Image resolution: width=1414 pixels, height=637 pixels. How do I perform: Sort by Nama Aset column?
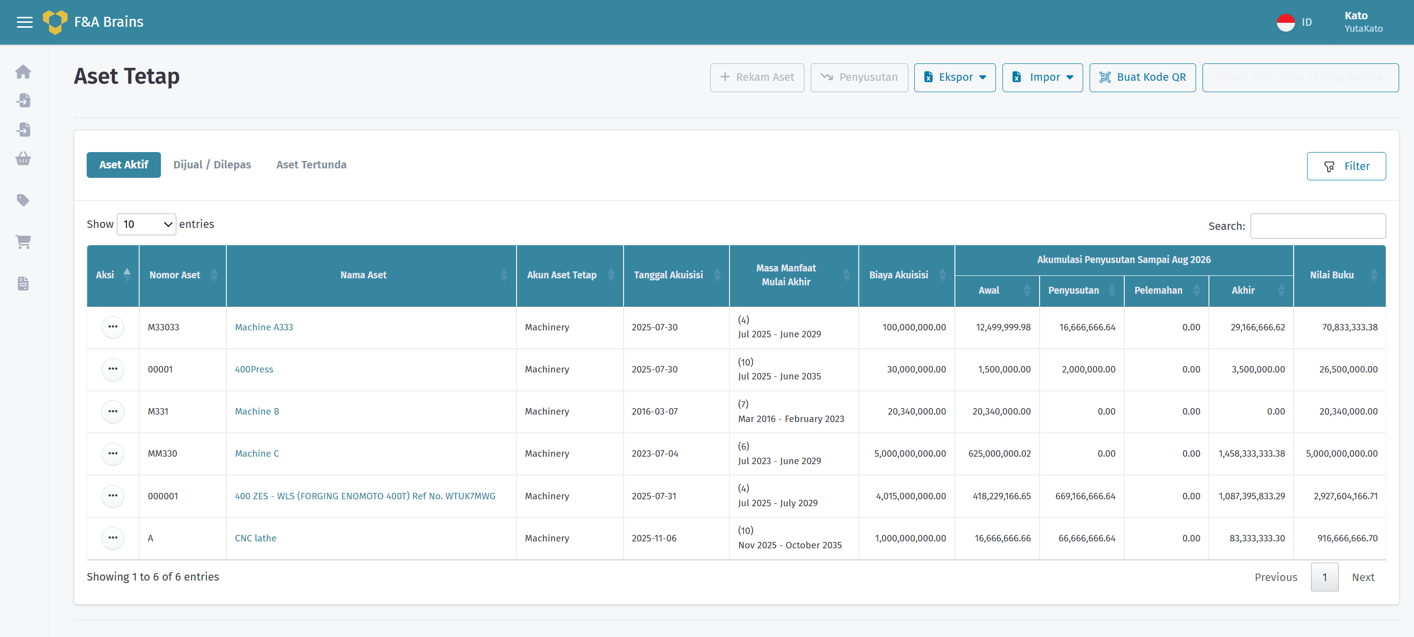tap(371, 275)
